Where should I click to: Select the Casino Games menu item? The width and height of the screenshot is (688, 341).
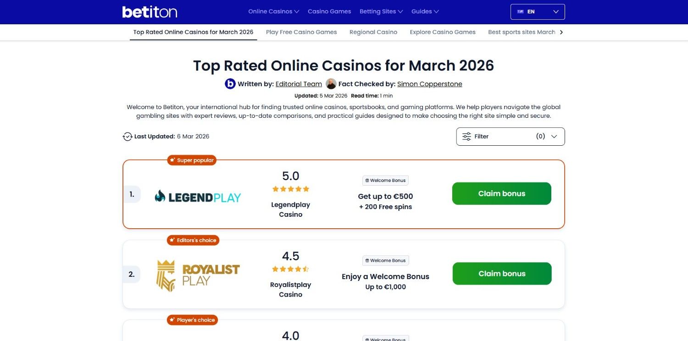pos(329,11)
